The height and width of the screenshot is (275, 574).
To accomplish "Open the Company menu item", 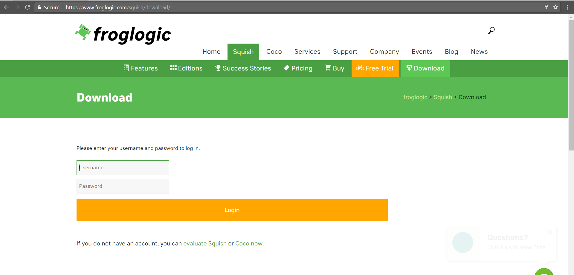I will [384, 52].
